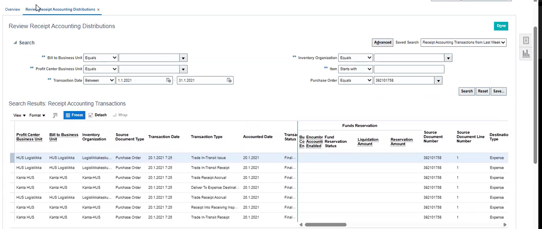This screenshot has height=229, width=542.
Task: Click the Advanced search button
Action: click(382, 42)
